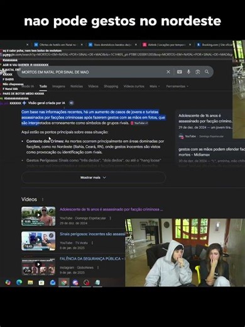245x327 pixels.
Task: Open the FALÊNCIA DA SEGURANÇA PÚBLICA link
Action: click(92, 259)
